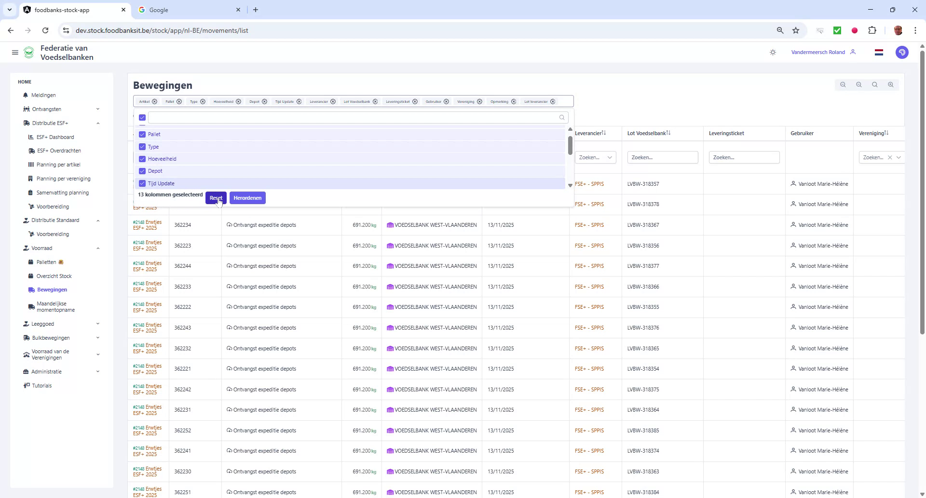926x498 pixels.
Task: Click the Federatie van Voedselbanken logo
Action: [29, 52]
